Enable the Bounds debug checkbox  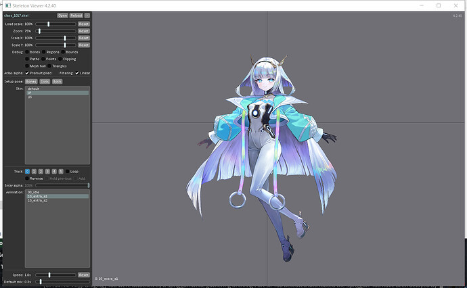[x=63, y=52]
